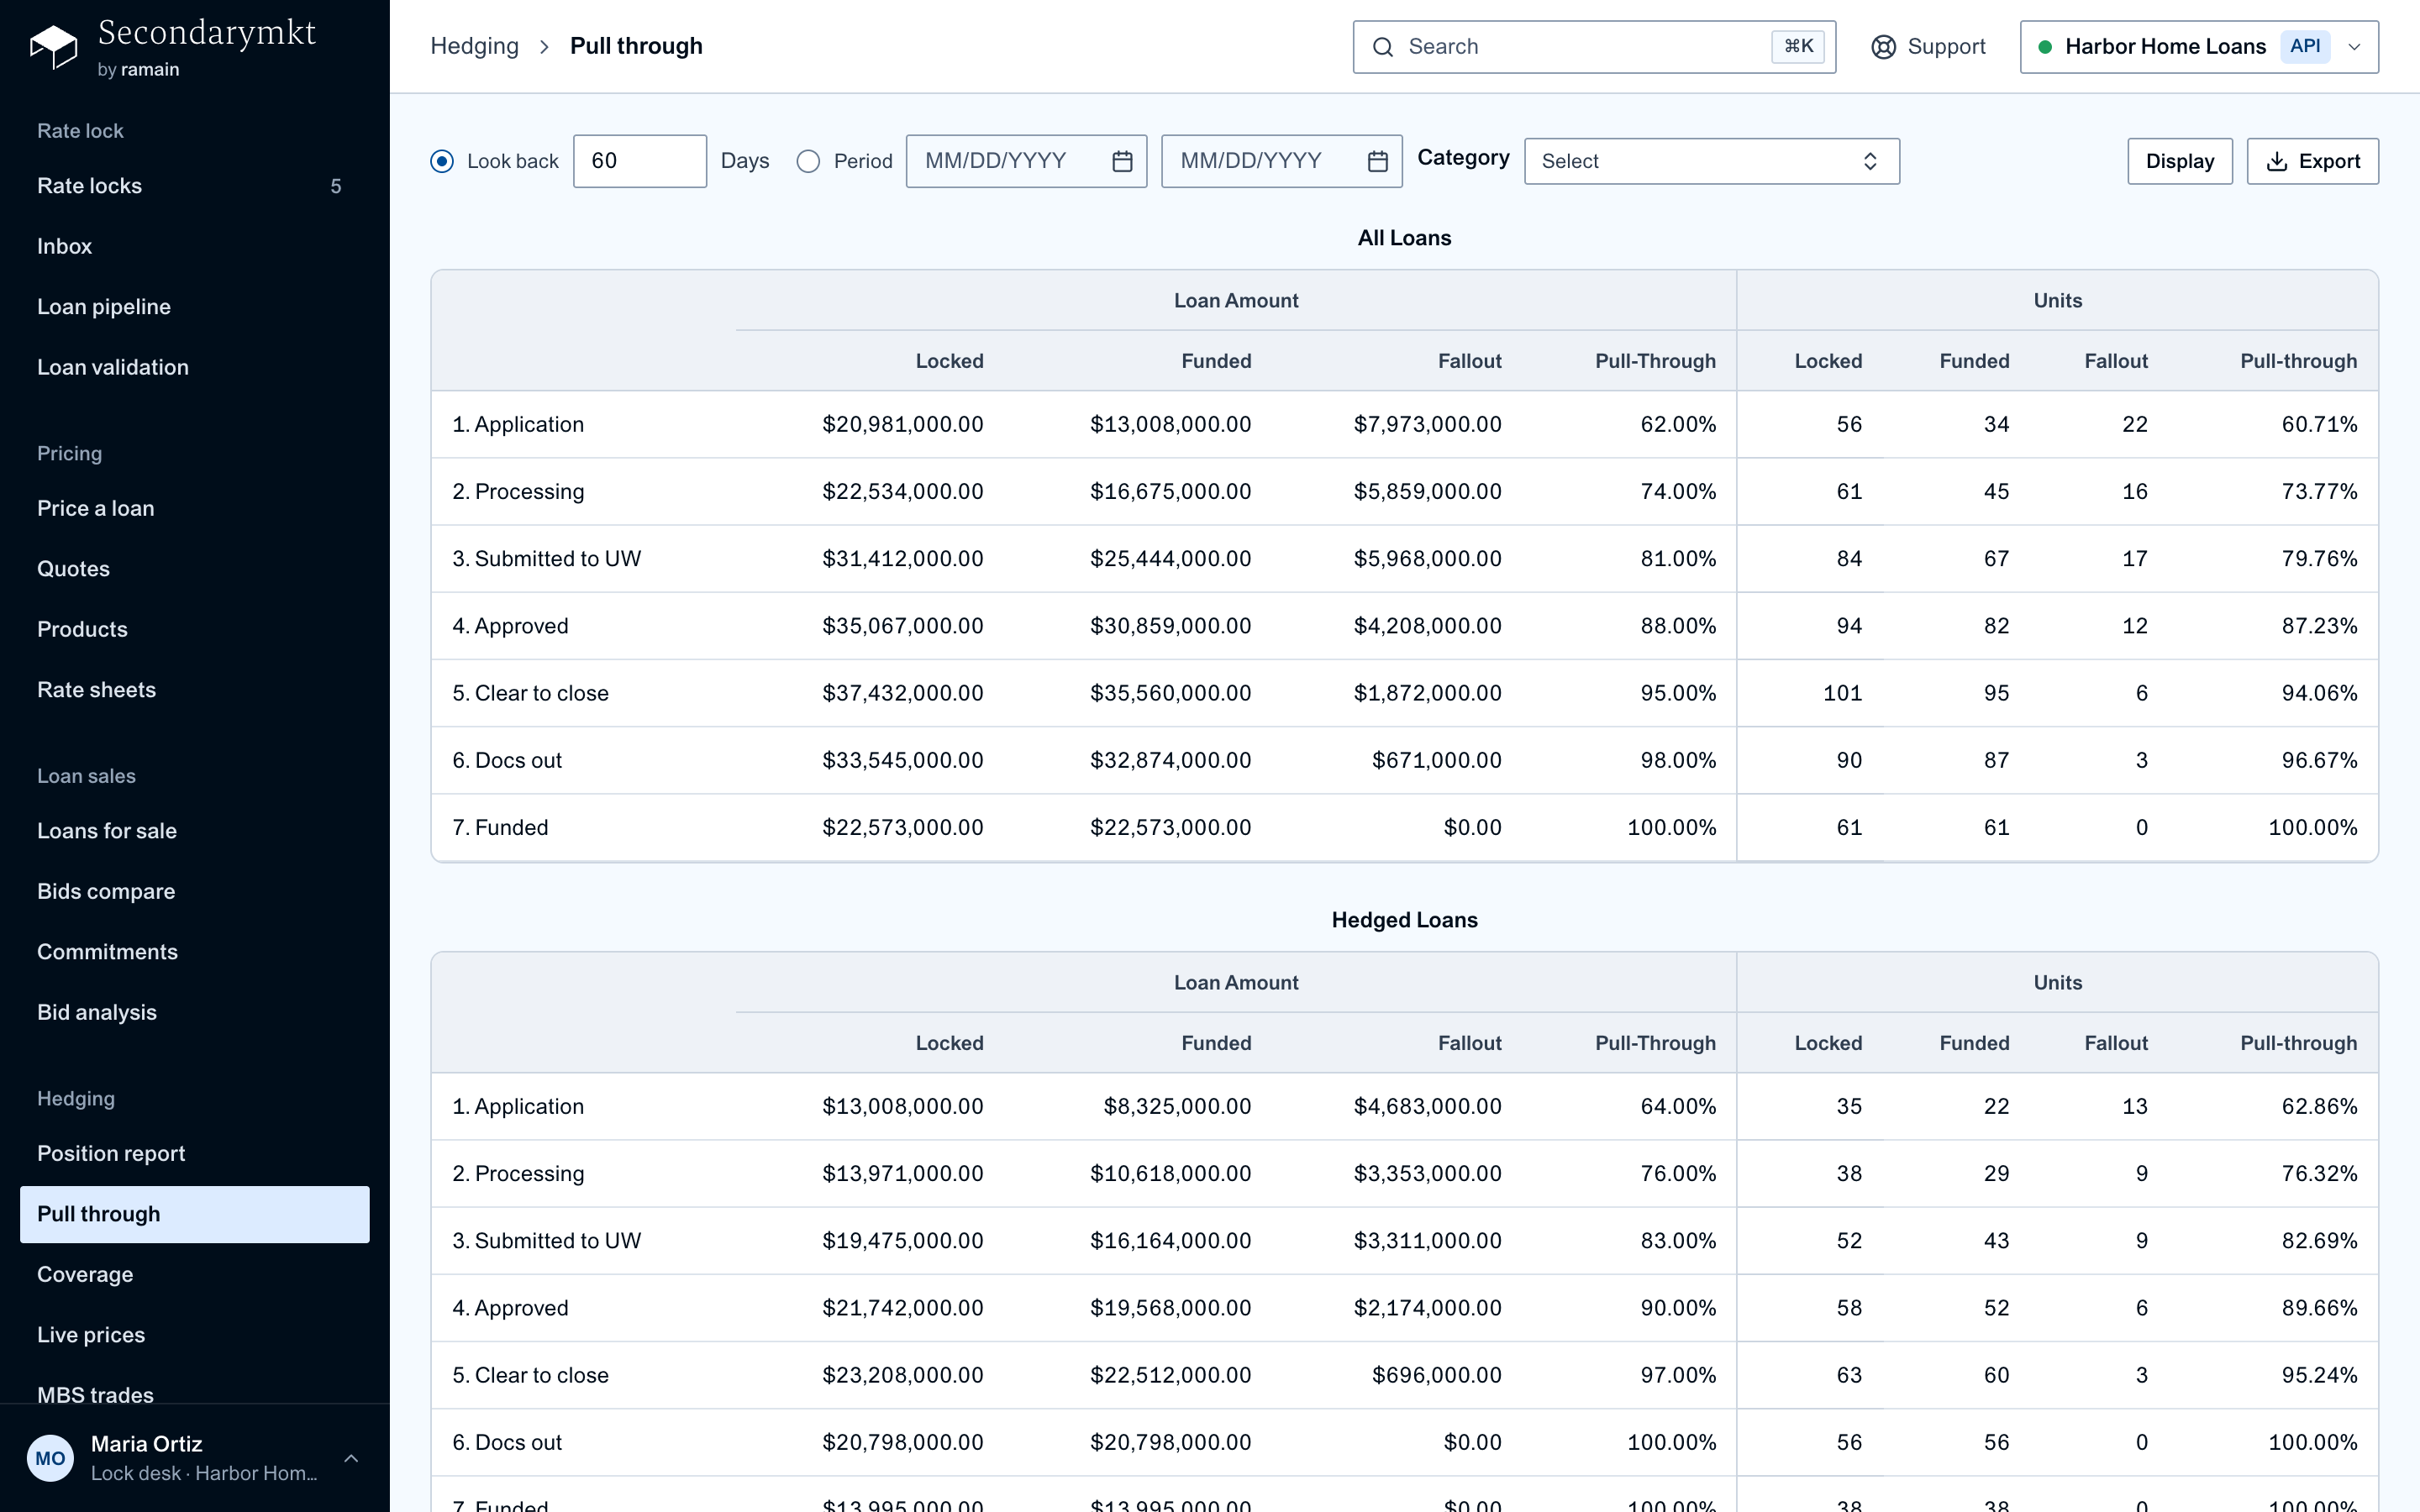Expand the Maria Ortiz user menu chevron
The height and width of the screenshot is (1512, 2420).
(x=351, y=1458)
